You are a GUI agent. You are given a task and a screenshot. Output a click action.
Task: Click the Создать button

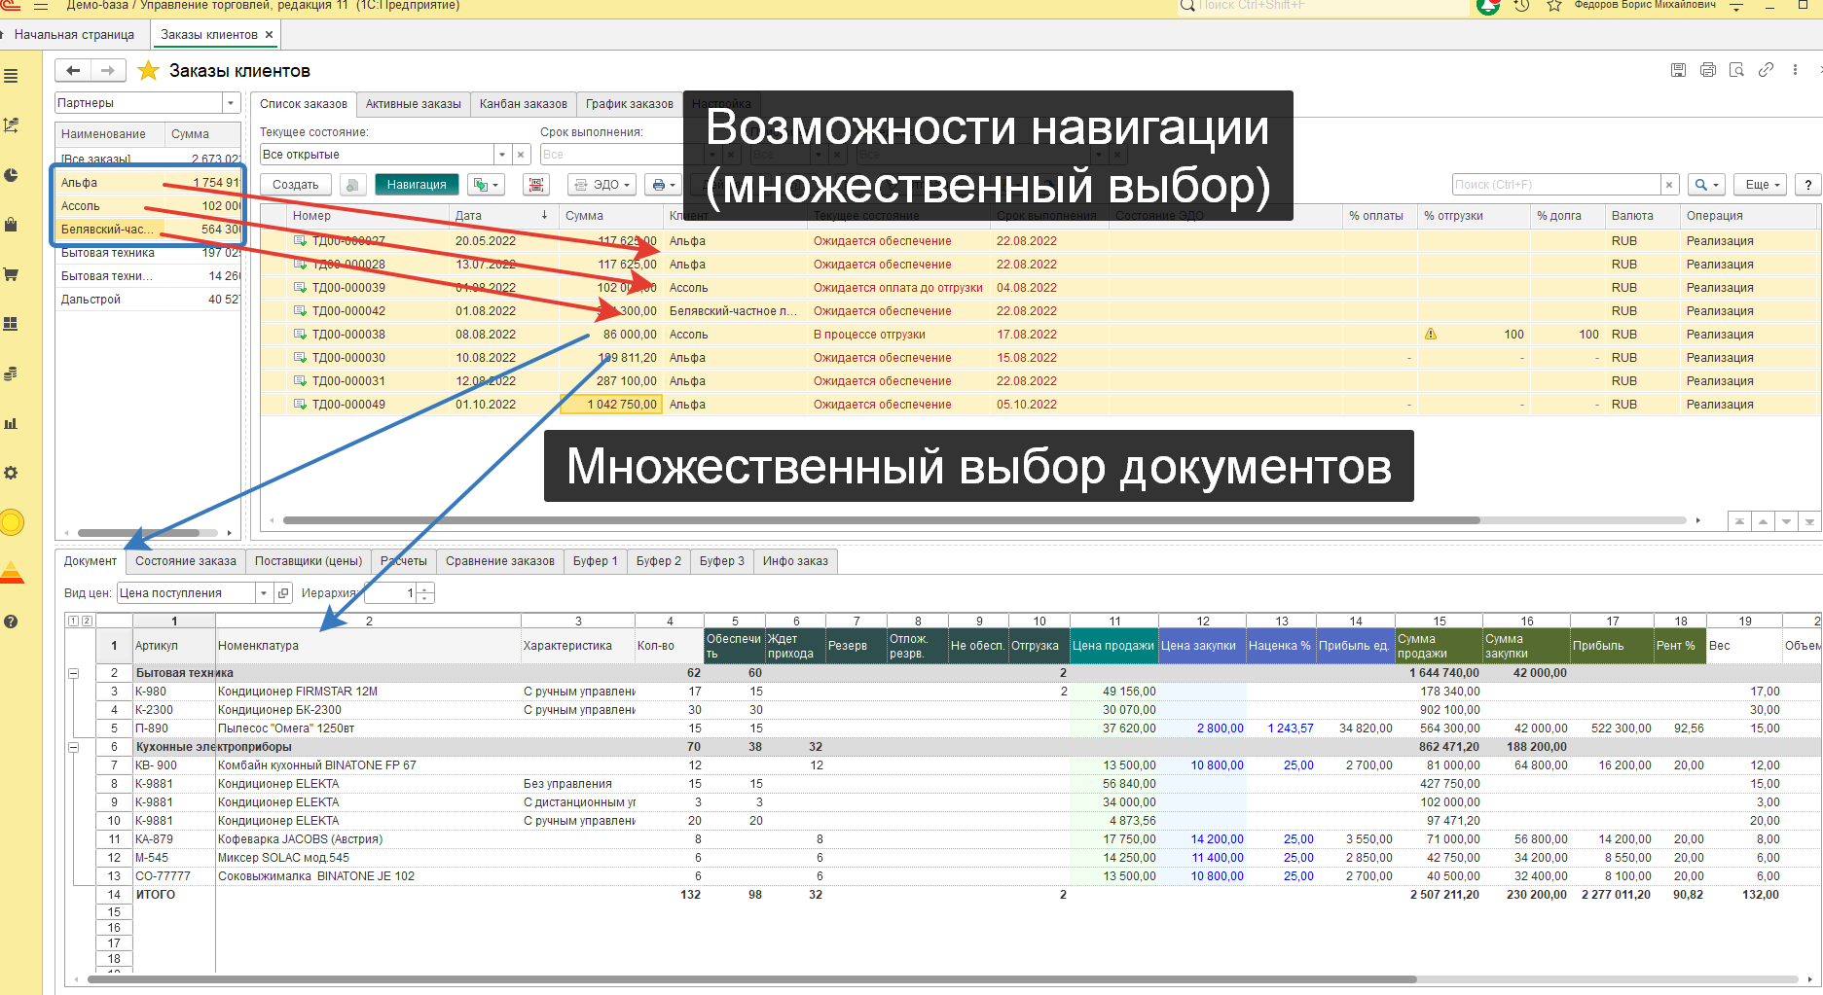click(296, 185)
